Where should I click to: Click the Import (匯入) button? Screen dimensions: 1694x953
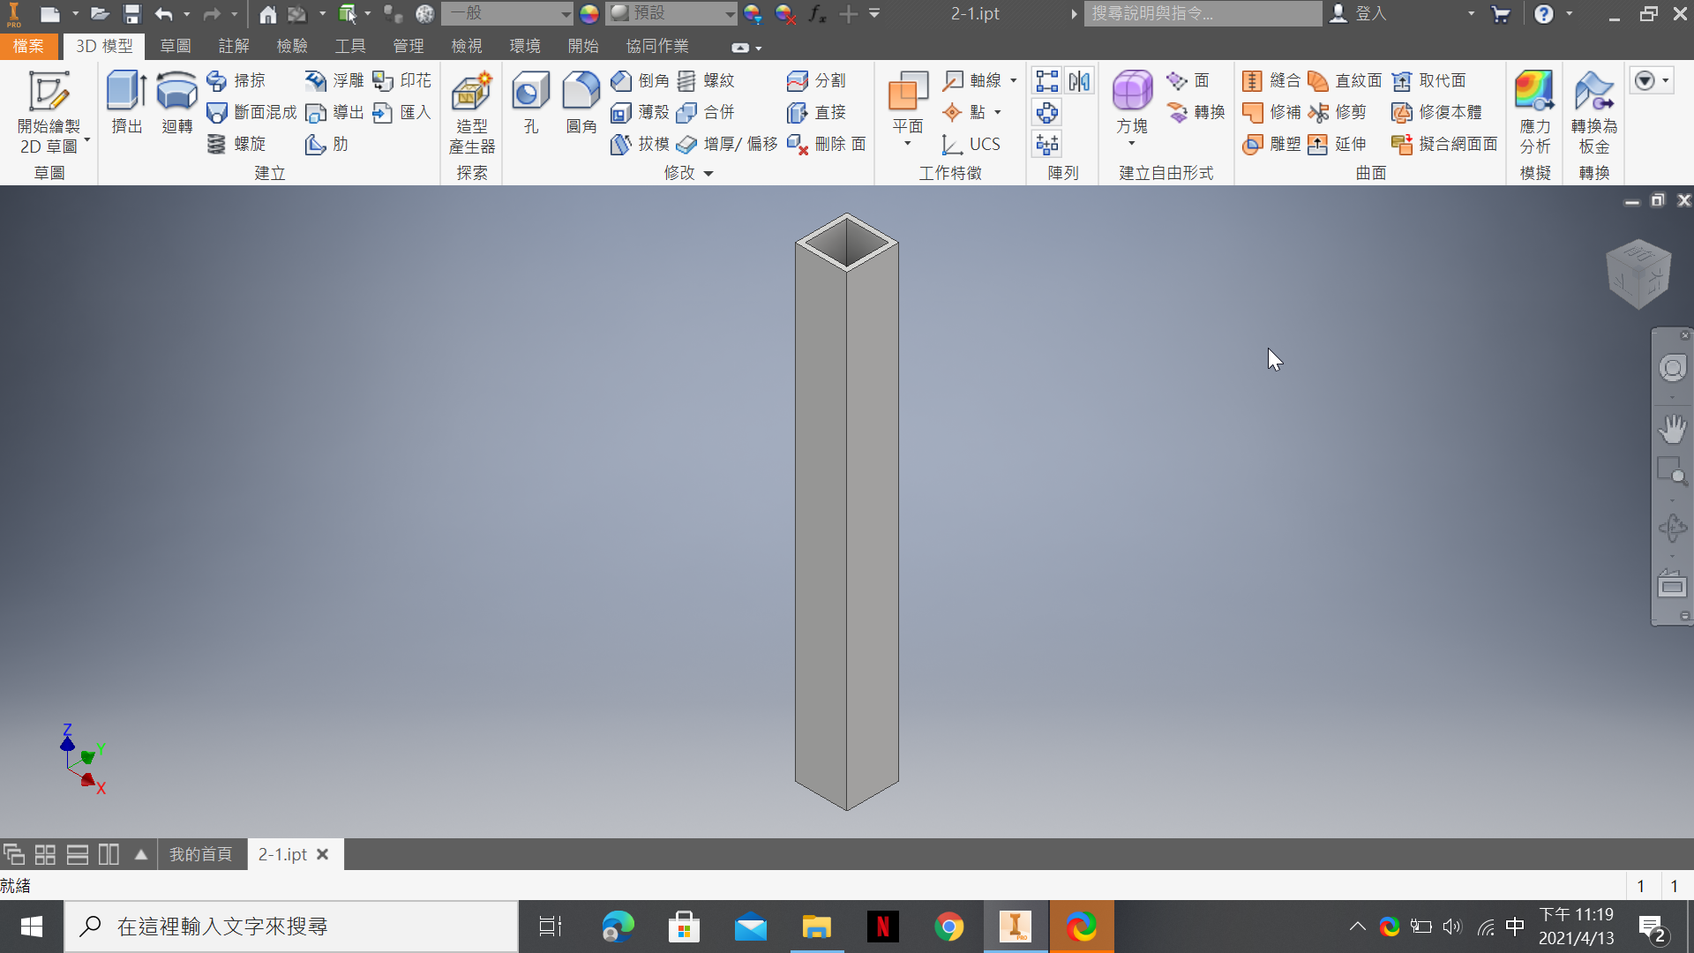(x=401, y=112)
